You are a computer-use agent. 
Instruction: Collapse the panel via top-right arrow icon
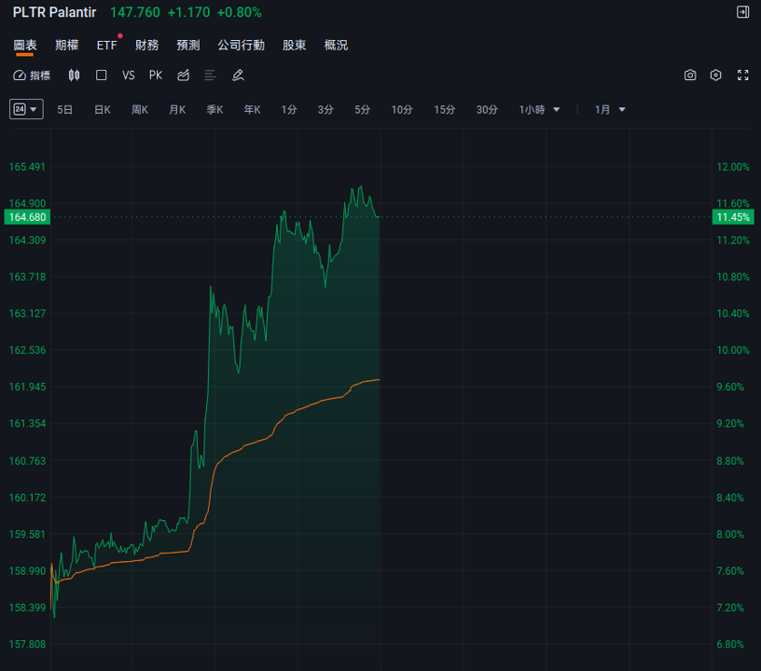click(743, 12)
